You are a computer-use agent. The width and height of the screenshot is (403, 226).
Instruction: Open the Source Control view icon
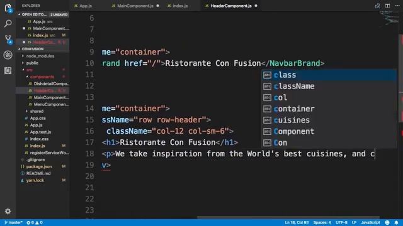8,39
